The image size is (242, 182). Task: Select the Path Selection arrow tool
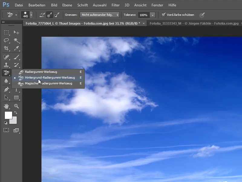[x=6, y=97]
